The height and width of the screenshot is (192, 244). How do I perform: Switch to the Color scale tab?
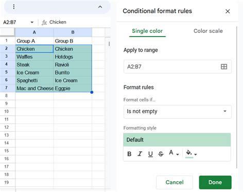(208, 31)
